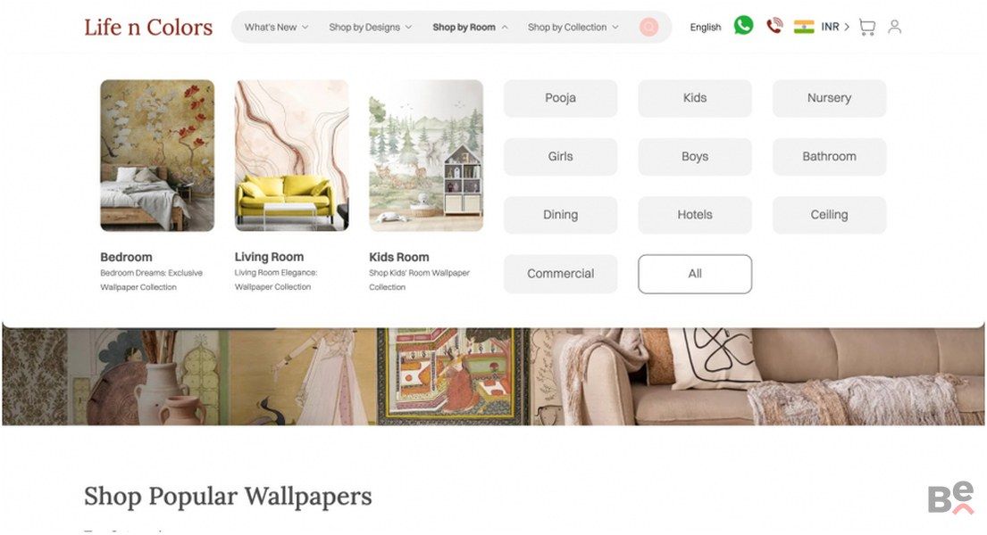Screen dimensions: 987x535
Task: Choose the Bathroom category button
Action: [829, 157]
